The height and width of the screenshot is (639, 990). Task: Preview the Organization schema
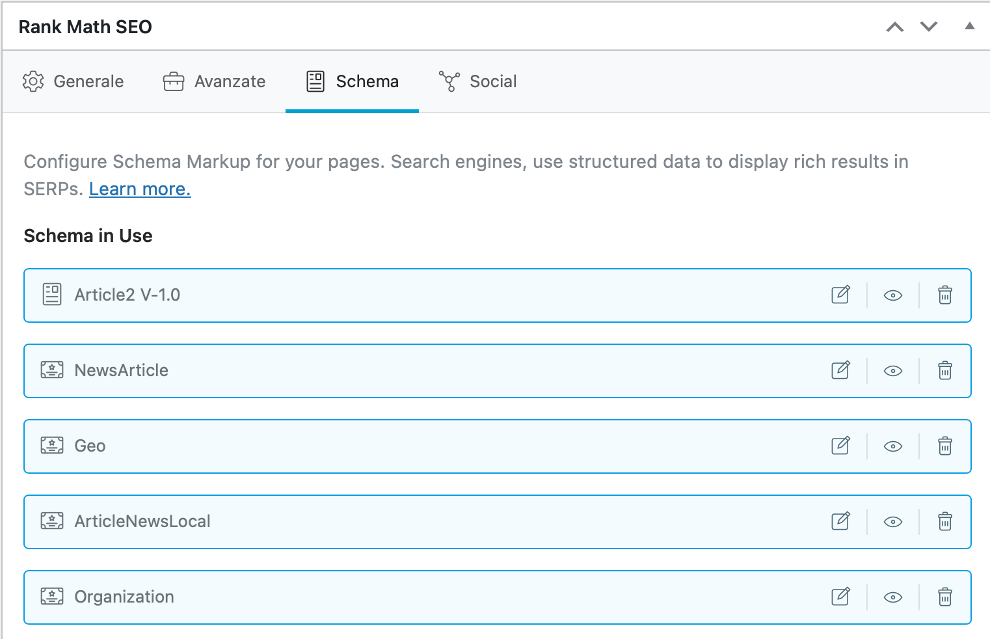click(x=893, y=597)
